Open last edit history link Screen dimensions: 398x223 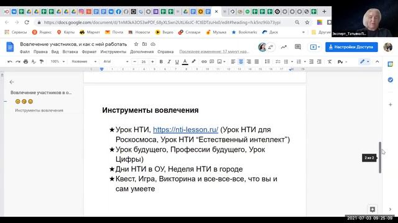coord(214,51)
